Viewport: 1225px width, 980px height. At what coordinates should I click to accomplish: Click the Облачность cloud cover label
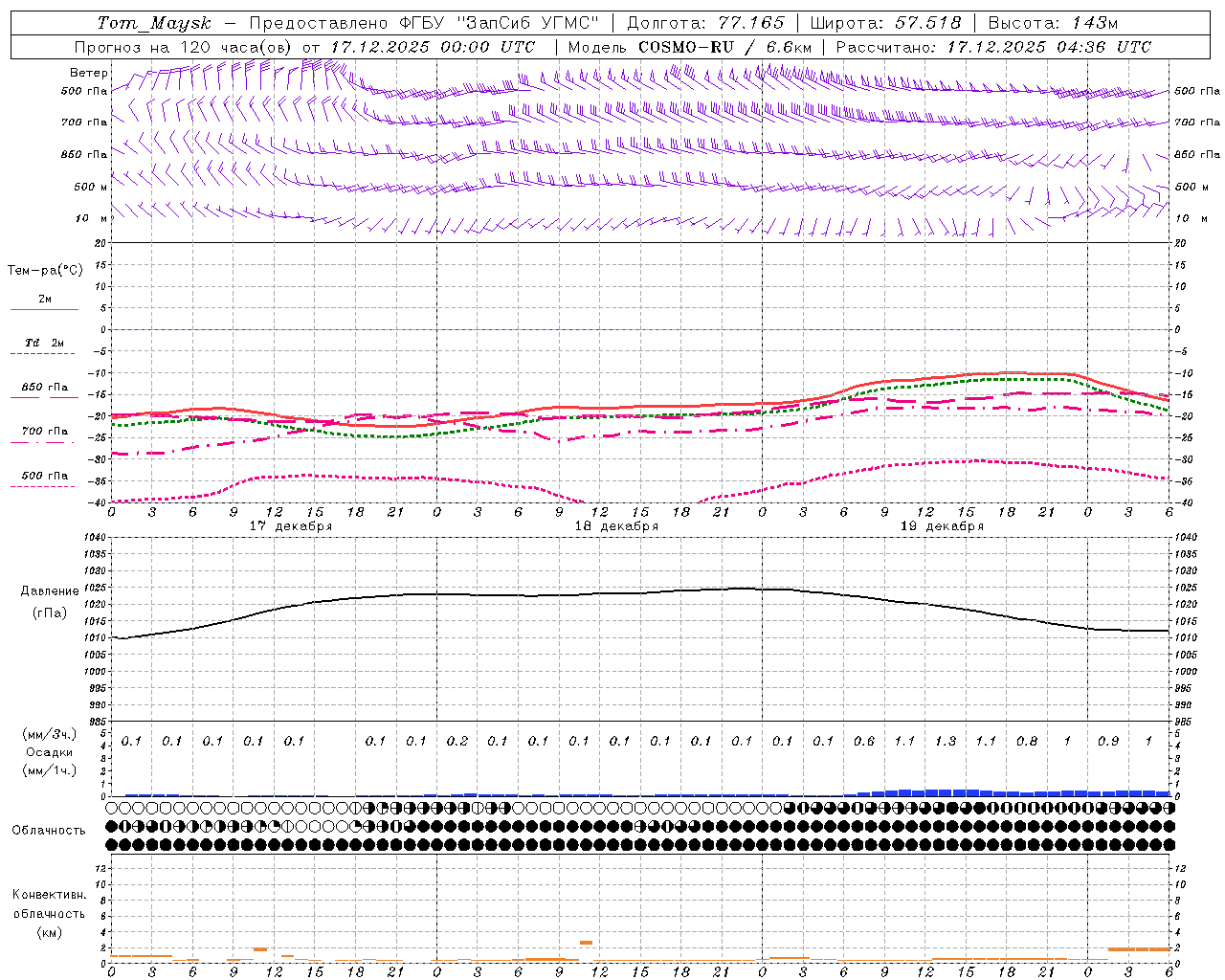pos(49,830)
